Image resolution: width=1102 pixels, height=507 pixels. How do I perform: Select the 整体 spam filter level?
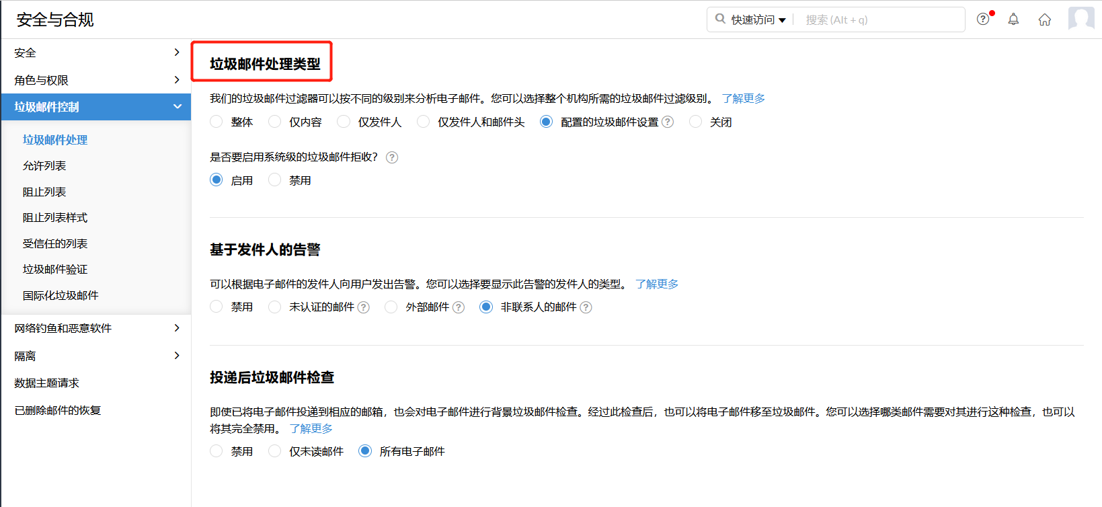coord(217,122)
